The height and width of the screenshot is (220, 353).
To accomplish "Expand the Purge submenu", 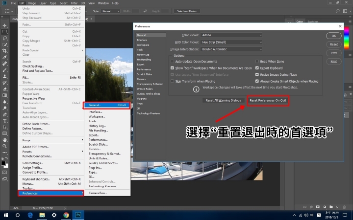I will tap(51, 140).
